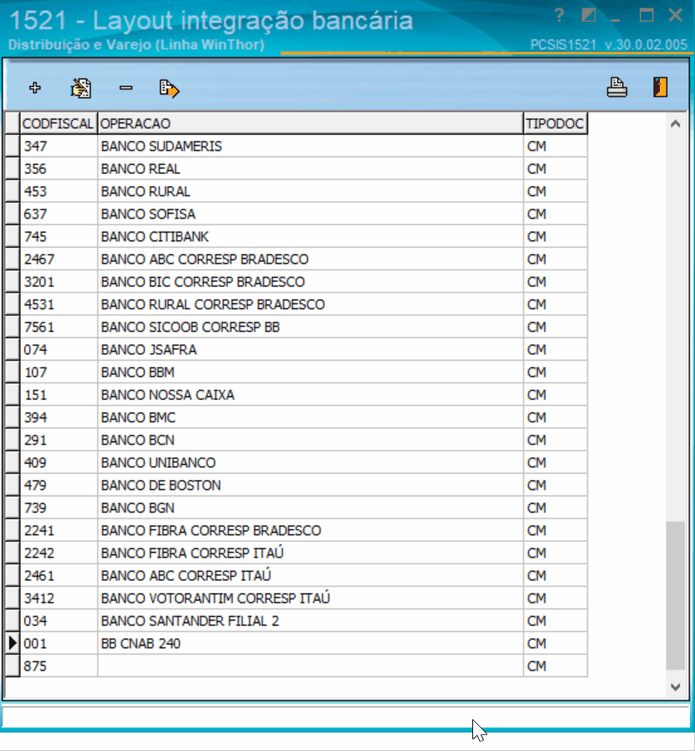Open help question mark icon

pyautogui.click(x=559, y=16)
